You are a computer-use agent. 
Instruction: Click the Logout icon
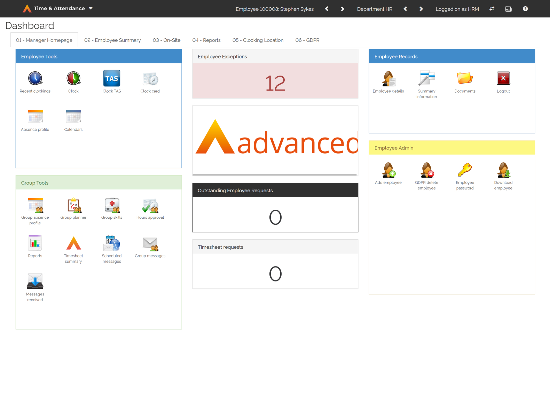coord(503,78)
